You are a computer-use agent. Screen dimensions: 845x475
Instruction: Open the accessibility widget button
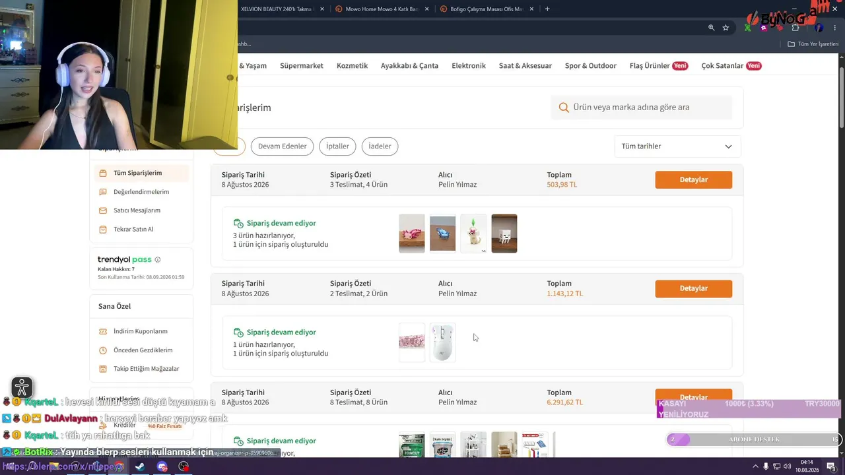click(22, 387)
